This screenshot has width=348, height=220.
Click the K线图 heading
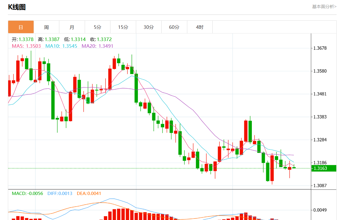coord(17,7)
